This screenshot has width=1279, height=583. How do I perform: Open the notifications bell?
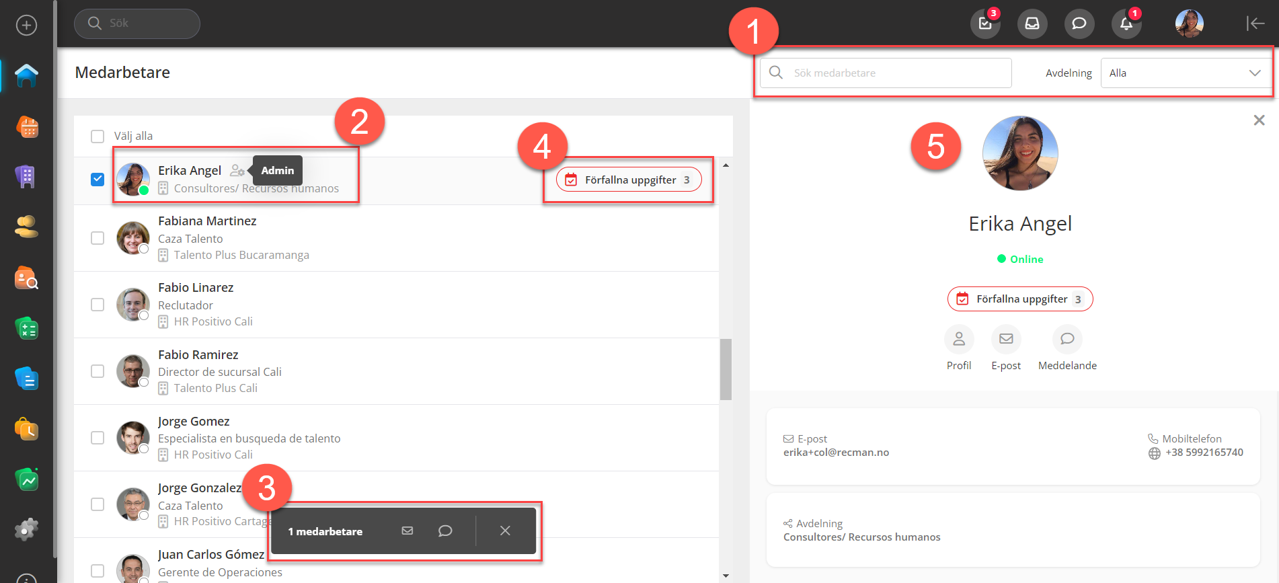pos(1126,24)
